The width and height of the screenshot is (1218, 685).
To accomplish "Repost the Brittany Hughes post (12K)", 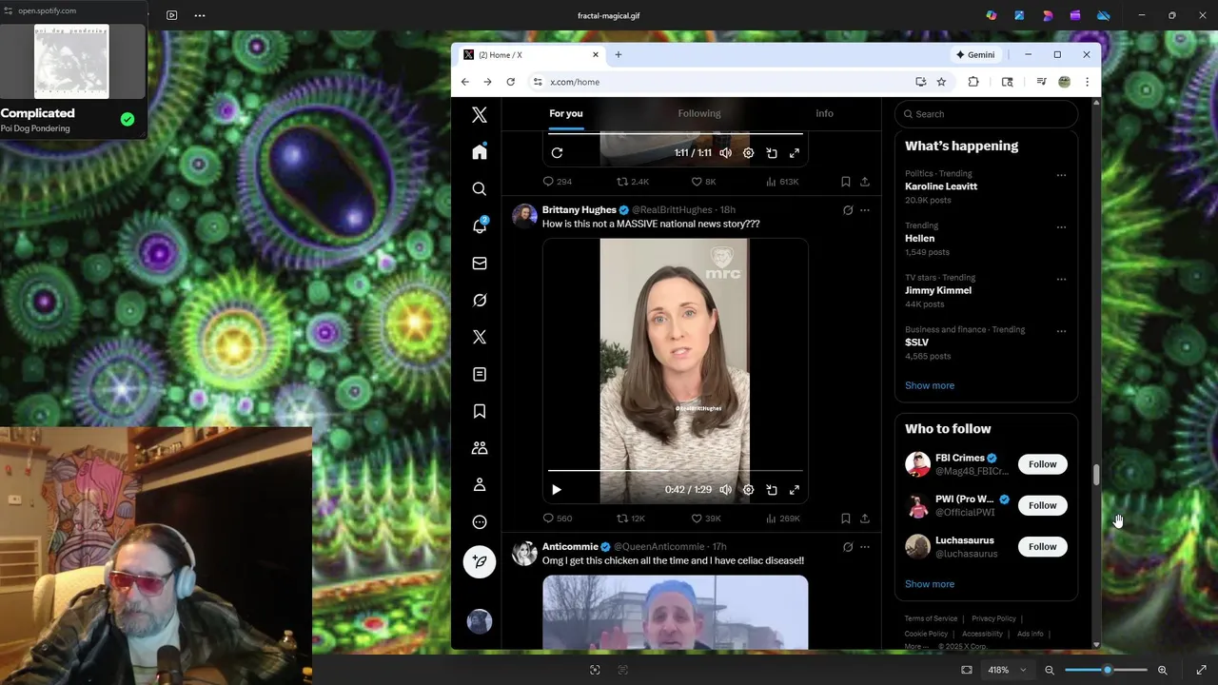I will click(630, 519).
